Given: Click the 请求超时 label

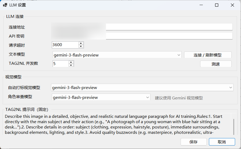Looking at the screenshot, I should [x=17, y=45].
